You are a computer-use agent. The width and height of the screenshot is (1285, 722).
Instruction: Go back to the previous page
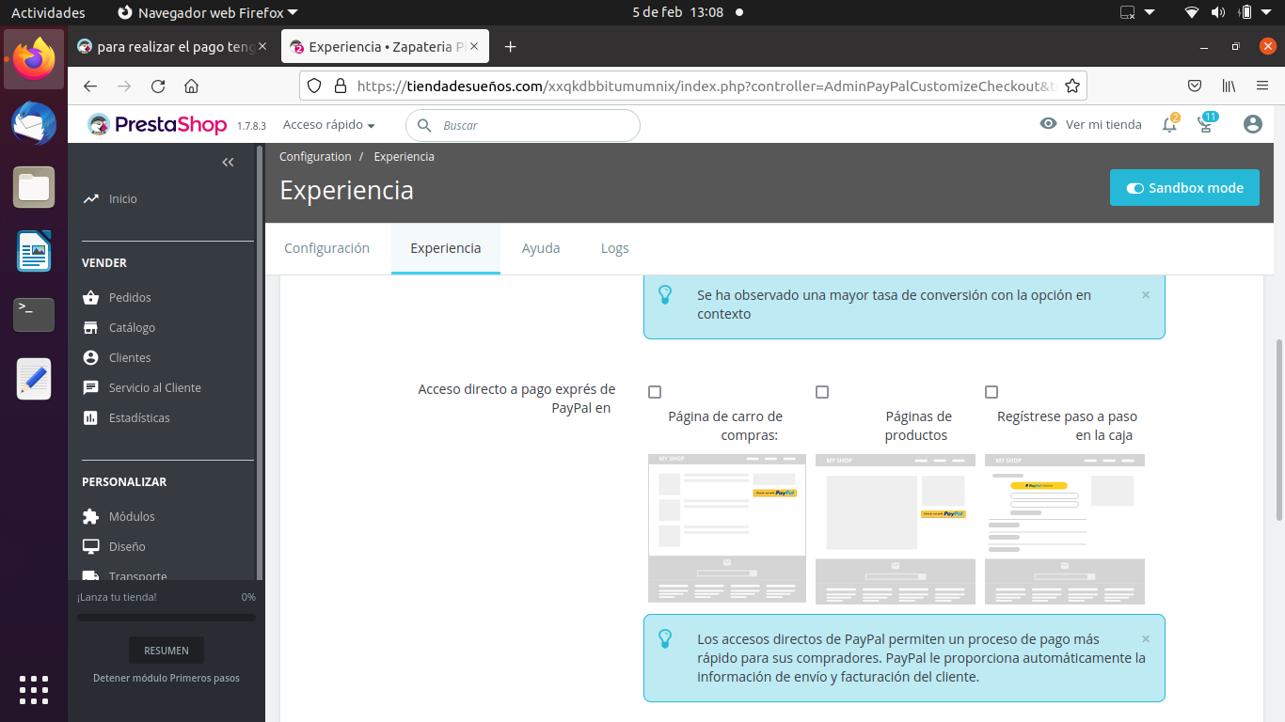[90, 86]
